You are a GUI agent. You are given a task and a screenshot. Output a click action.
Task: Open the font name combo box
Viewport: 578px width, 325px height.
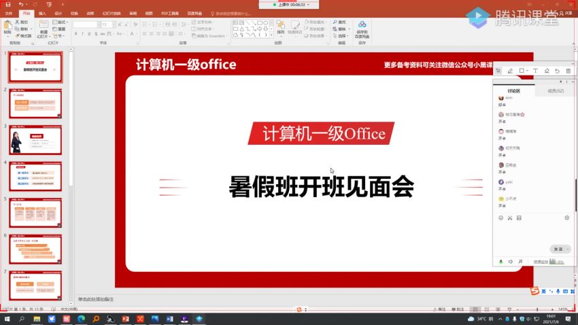click(86, 24)
